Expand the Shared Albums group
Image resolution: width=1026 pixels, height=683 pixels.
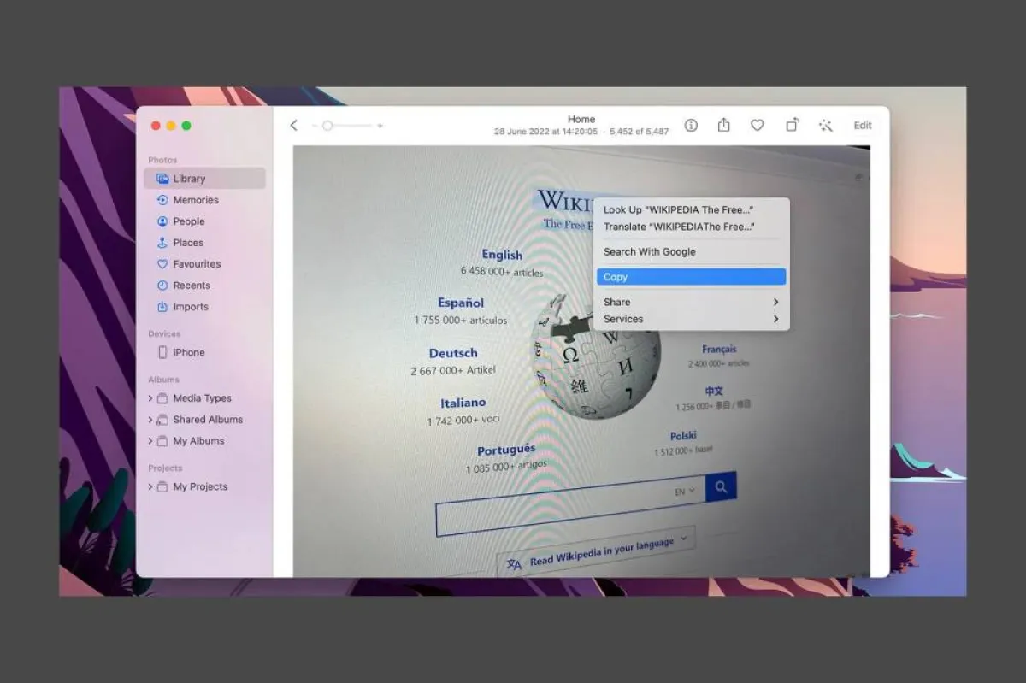(150, 420)
